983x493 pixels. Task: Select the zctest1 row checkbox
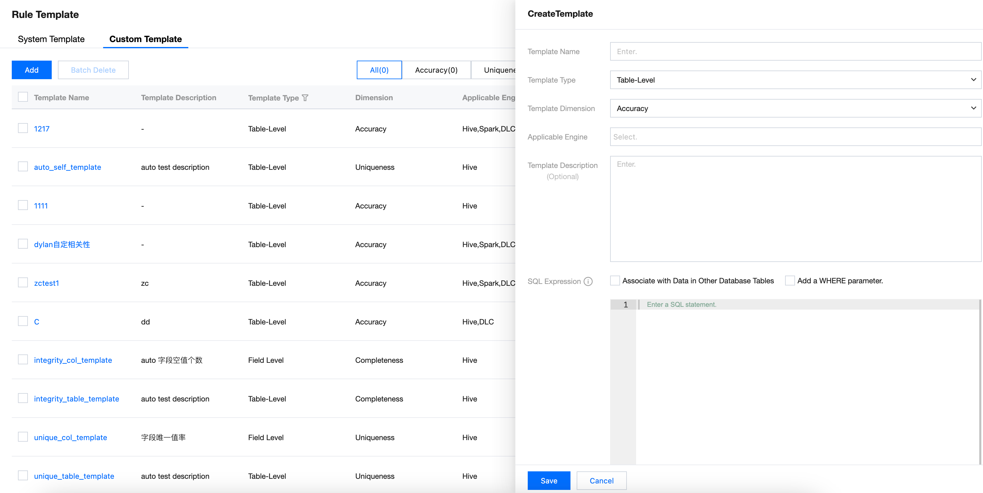coord(23,283)
